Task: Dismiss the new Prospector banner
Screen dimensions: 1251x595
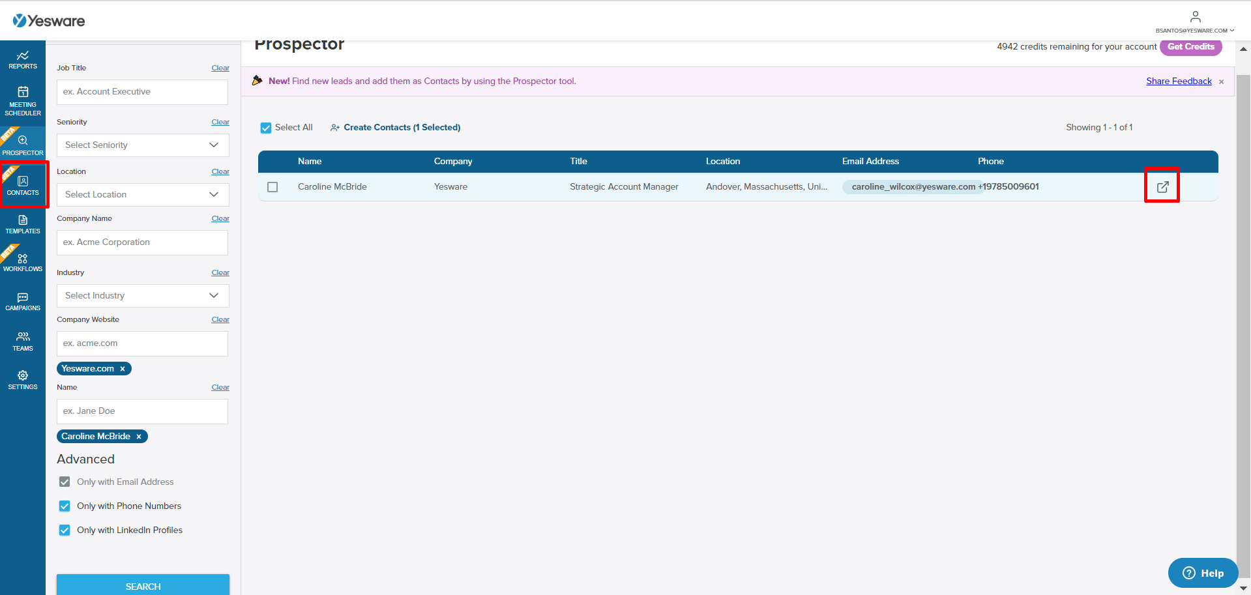Action: click(x=1222, y=82)
